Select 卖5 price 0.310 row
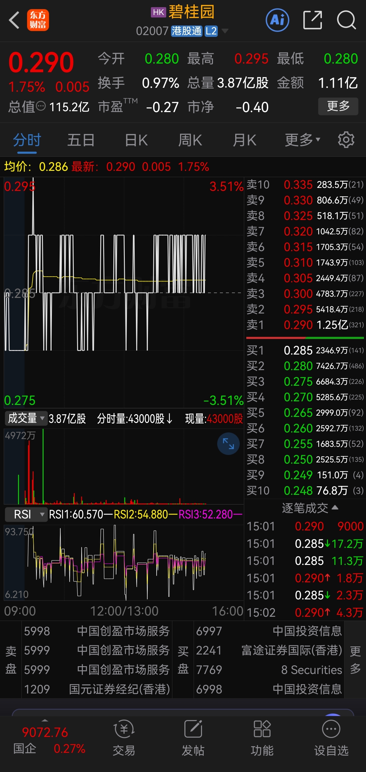The image size is (366, 772). (305, 262)
